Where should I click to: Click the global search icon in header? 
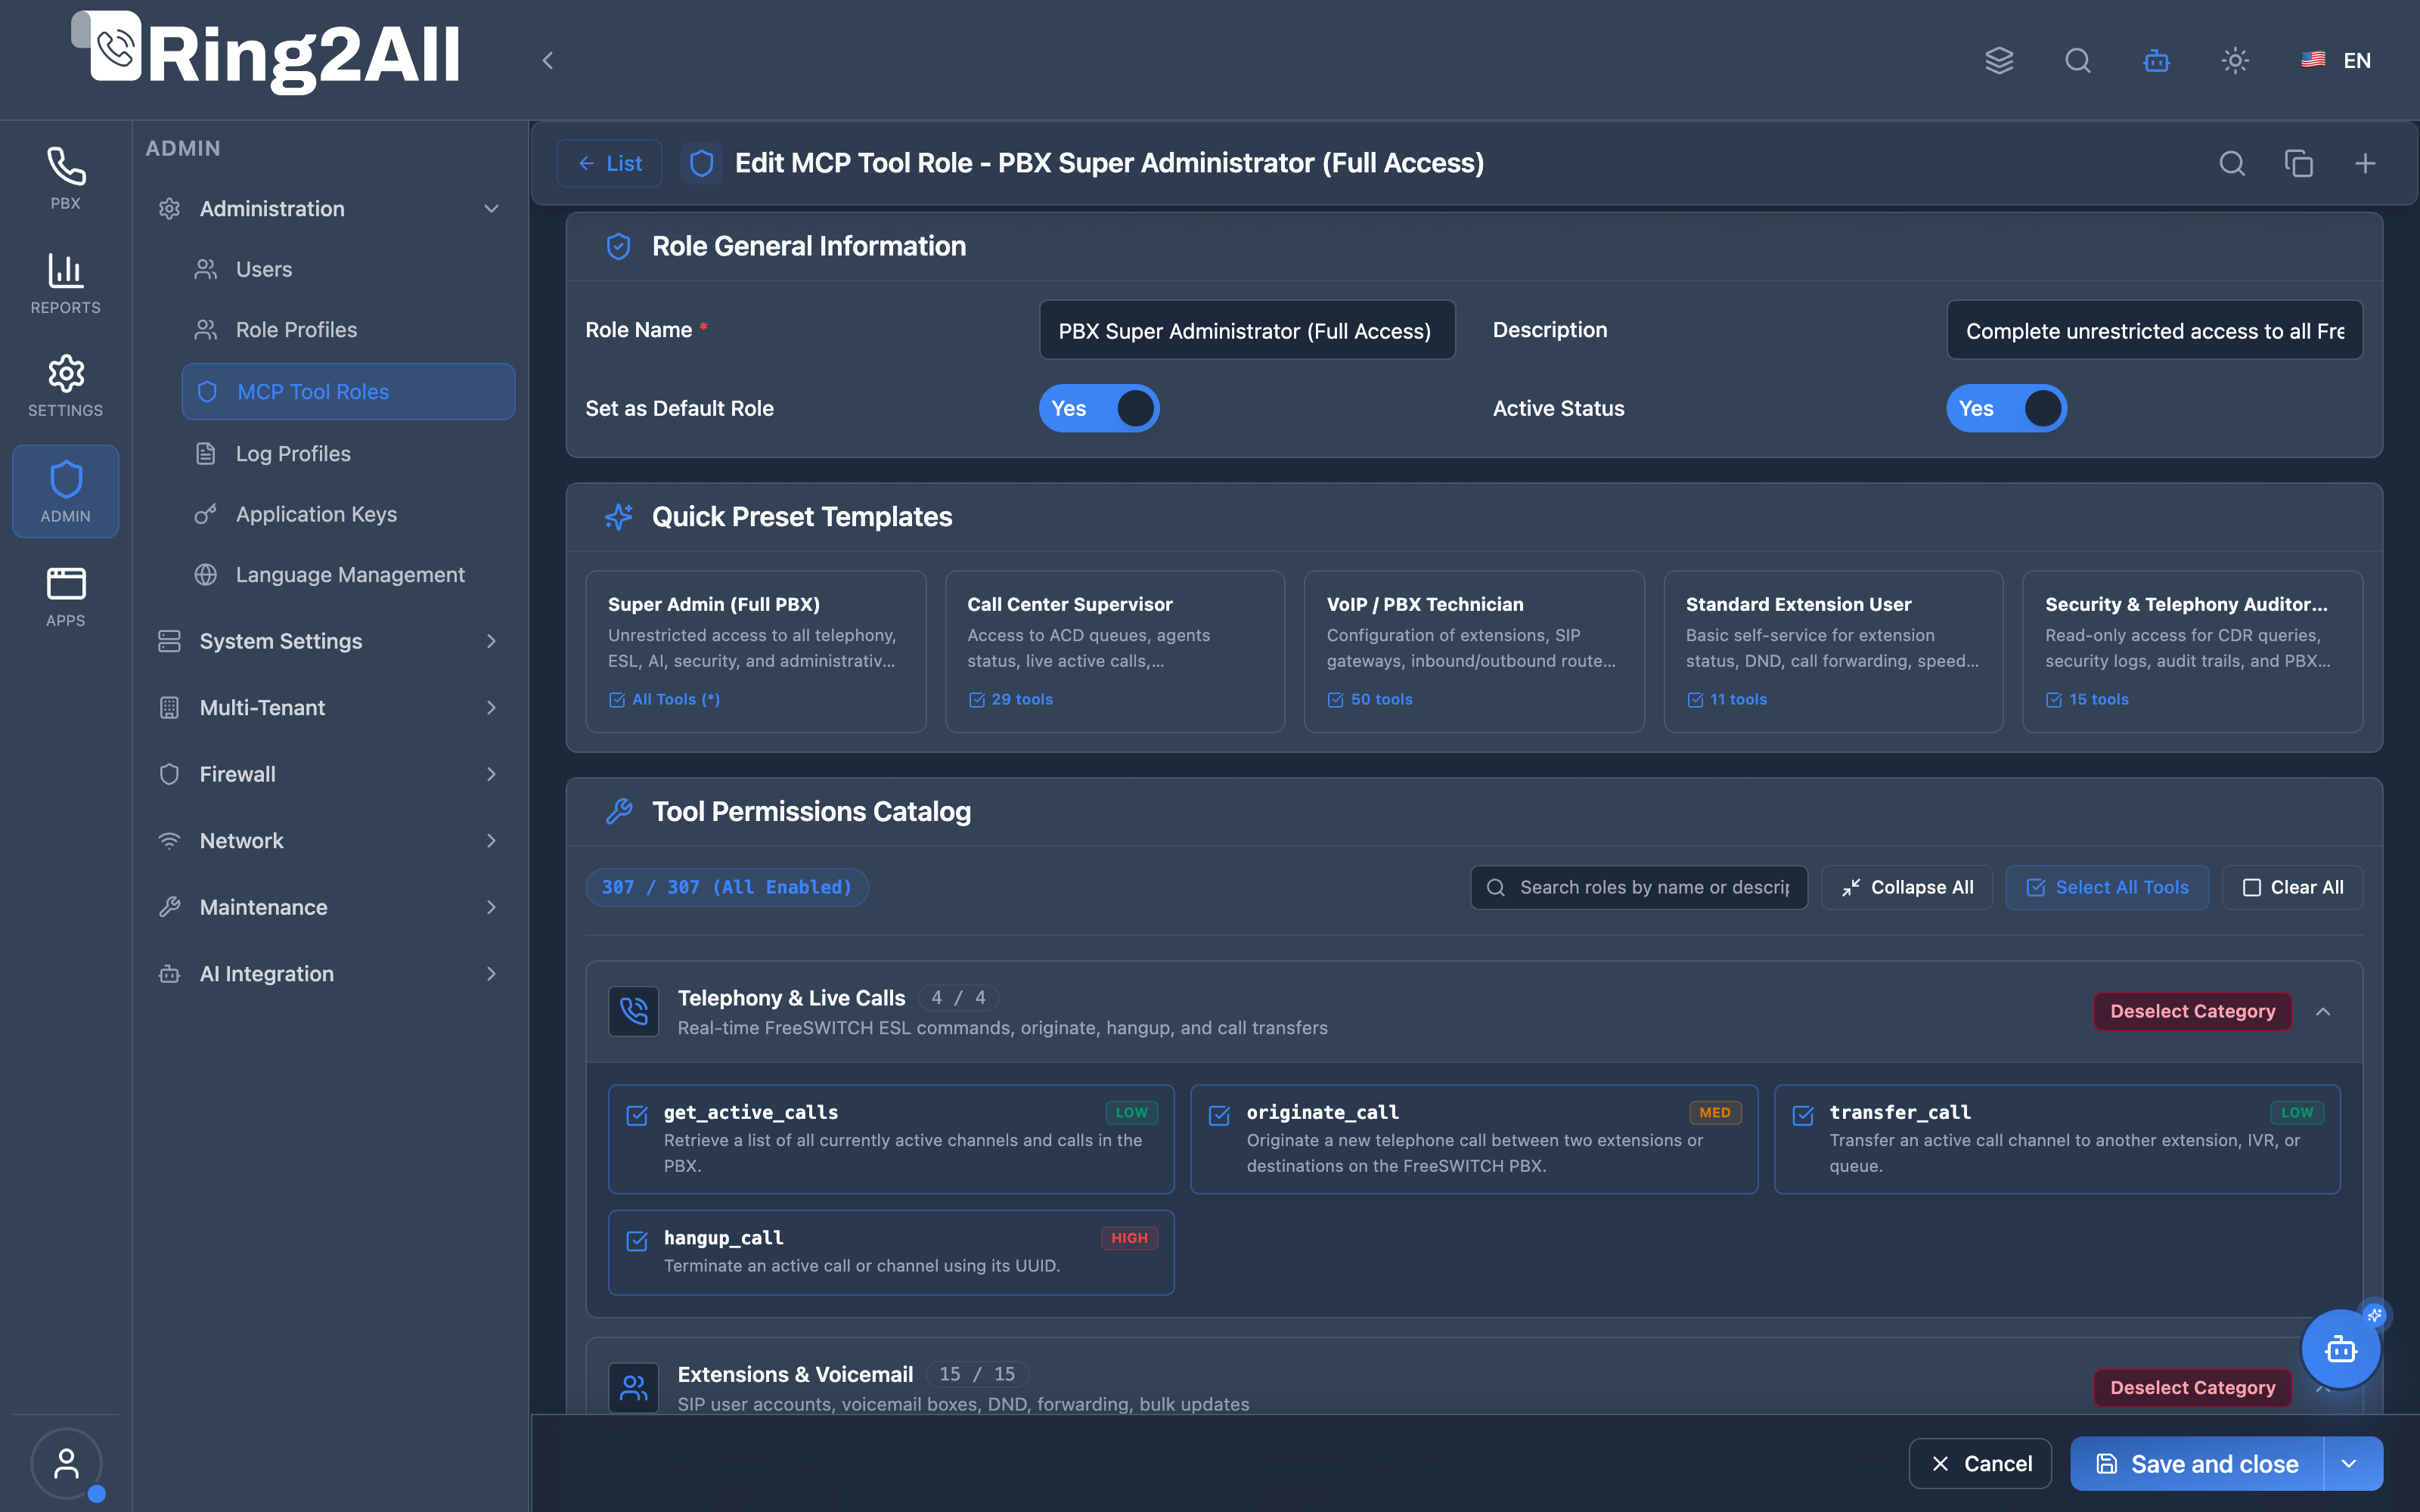(2078, 60)
